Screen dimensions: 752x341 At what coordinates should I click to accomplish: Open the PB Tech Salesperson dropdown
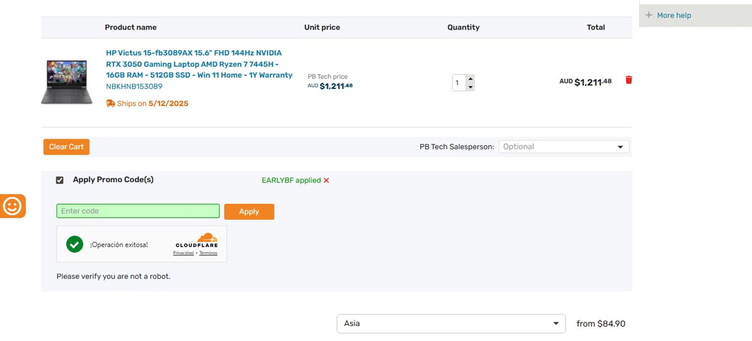point(563,147)
